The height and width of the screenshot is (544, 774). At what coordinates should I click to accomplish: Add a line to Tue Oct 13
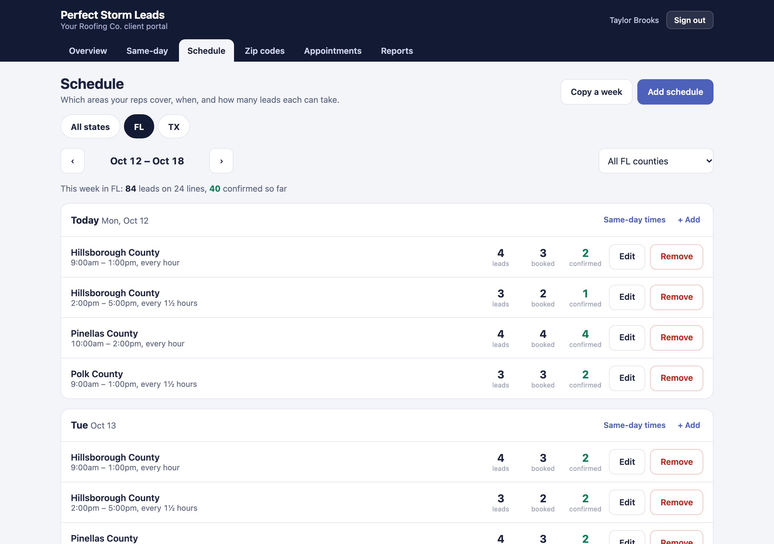pyautogui.click(x=688, y=425)
